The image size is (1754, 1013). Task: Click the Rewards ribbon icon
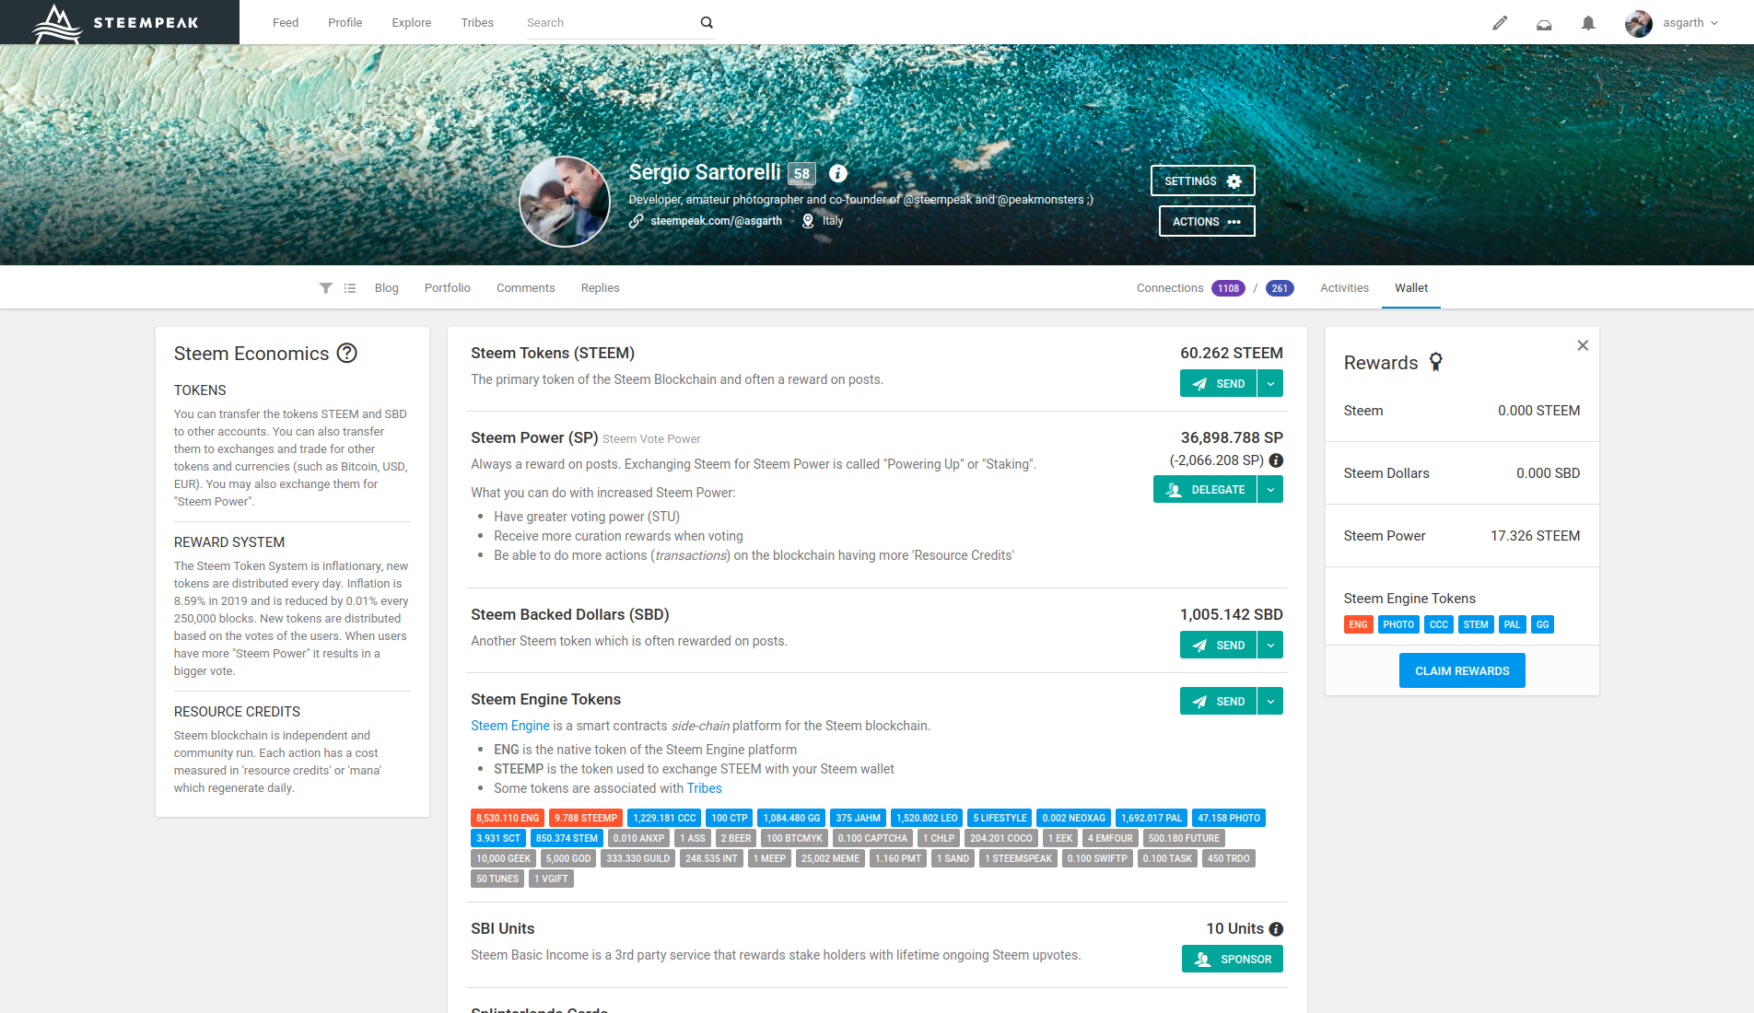pos(1436,362)
